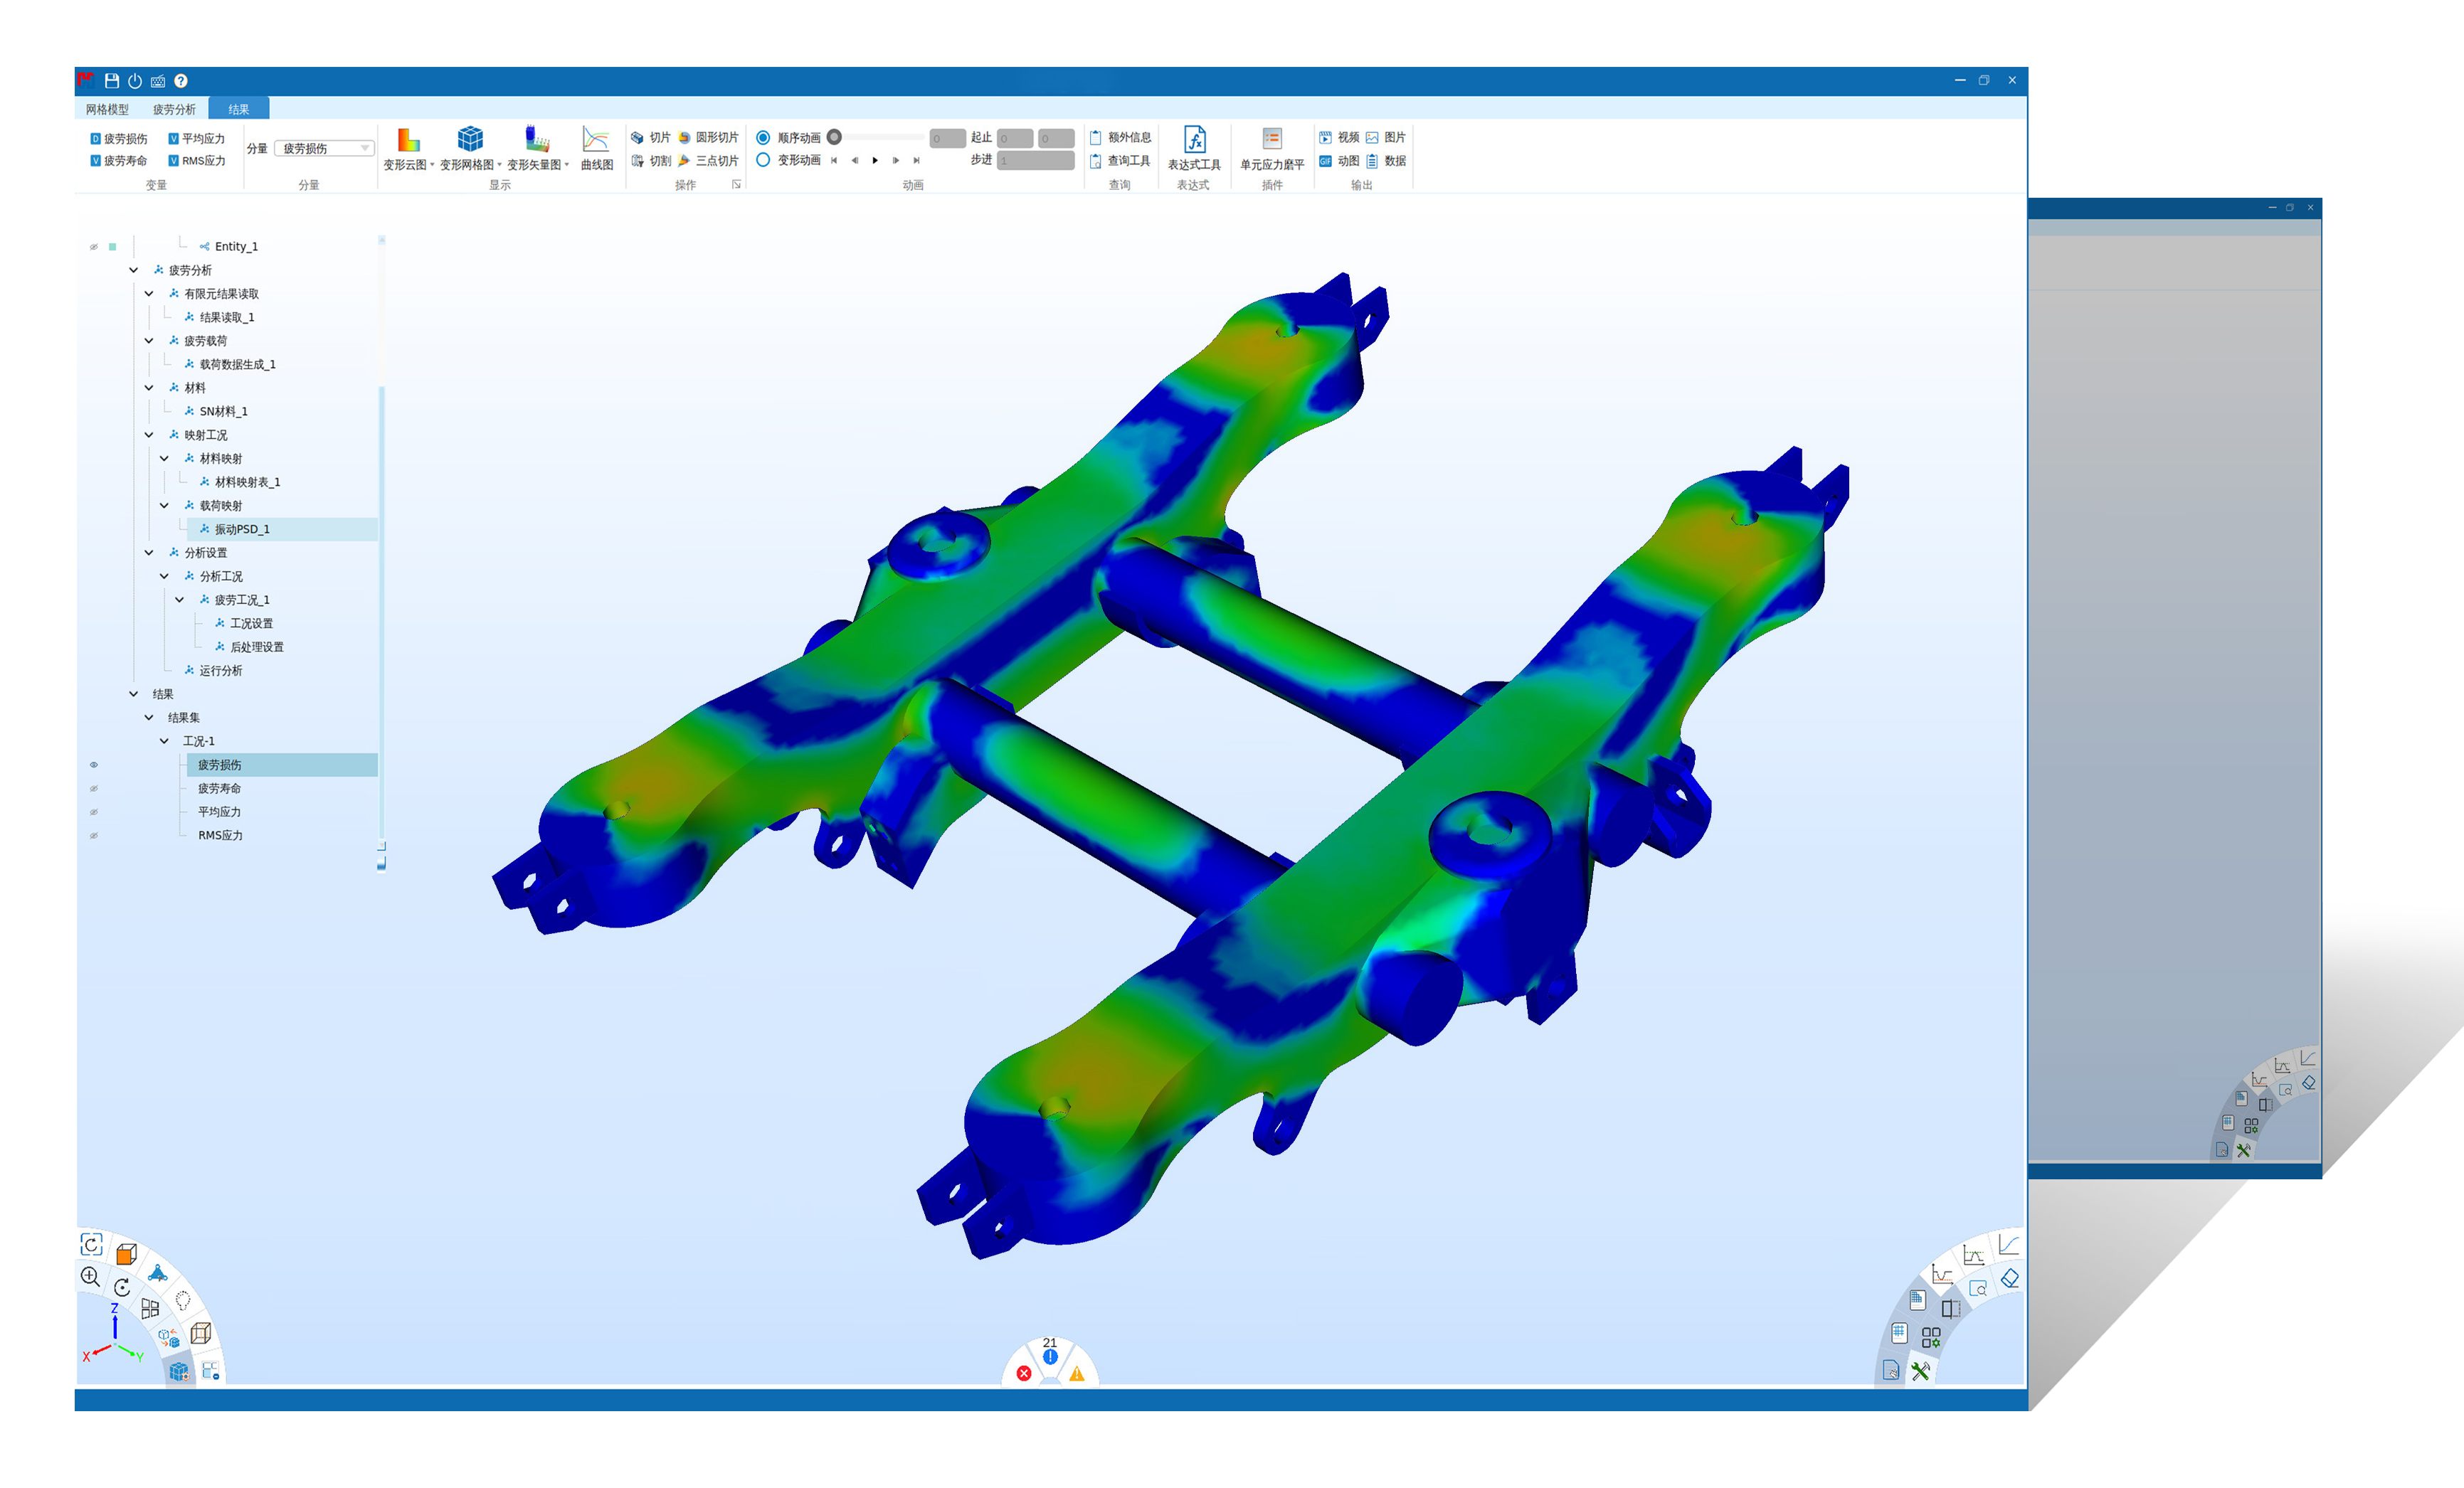Click the 变形矢量图 vector plot icon
Image resolution: width=2464 pixels, height=1488 pixels.
[537, 140]
